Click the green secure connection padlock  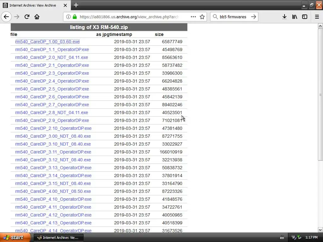75,17
